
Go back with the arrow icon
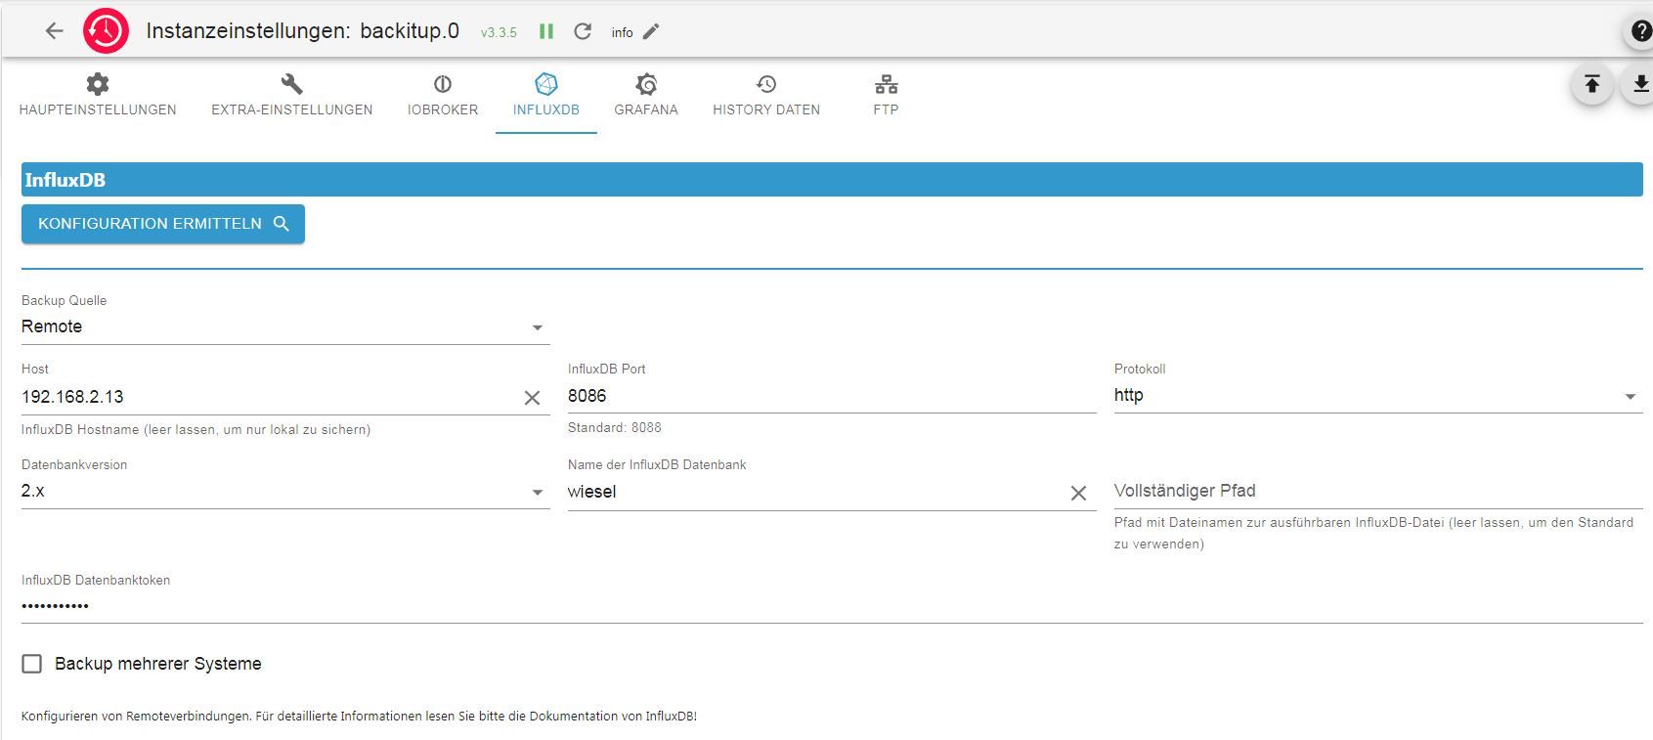[x=55, y=31]
